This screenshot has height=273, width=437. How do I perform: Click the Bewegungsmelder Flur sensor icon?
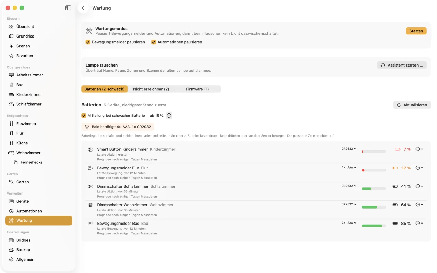coord(90,168)
